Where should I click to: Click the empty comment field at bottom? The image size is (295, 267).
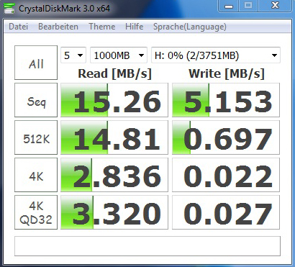(147, 246)
